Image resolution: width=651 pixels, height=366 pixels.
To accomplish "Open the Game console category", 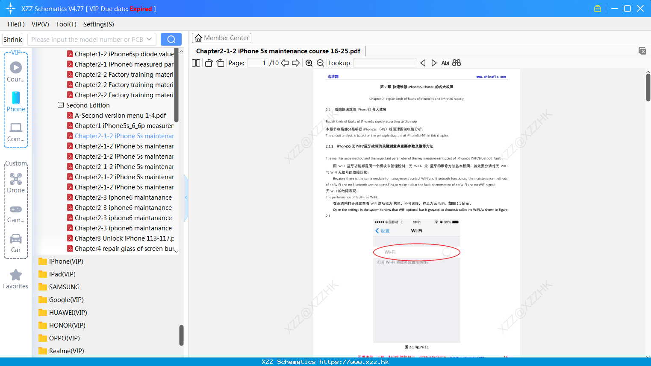I will 16,214.
